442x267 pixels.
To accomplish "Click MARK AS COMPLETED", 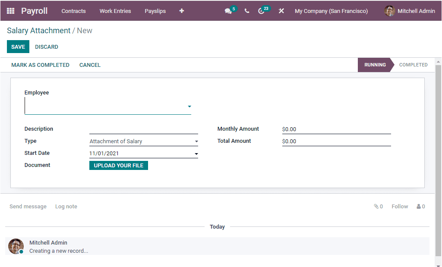I will pyautogui.click(x=40, y=65).
